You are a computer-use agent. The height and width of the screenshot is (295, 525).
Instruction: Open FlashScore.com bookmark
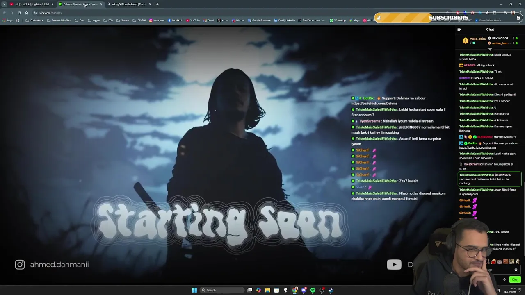point(312,20)
